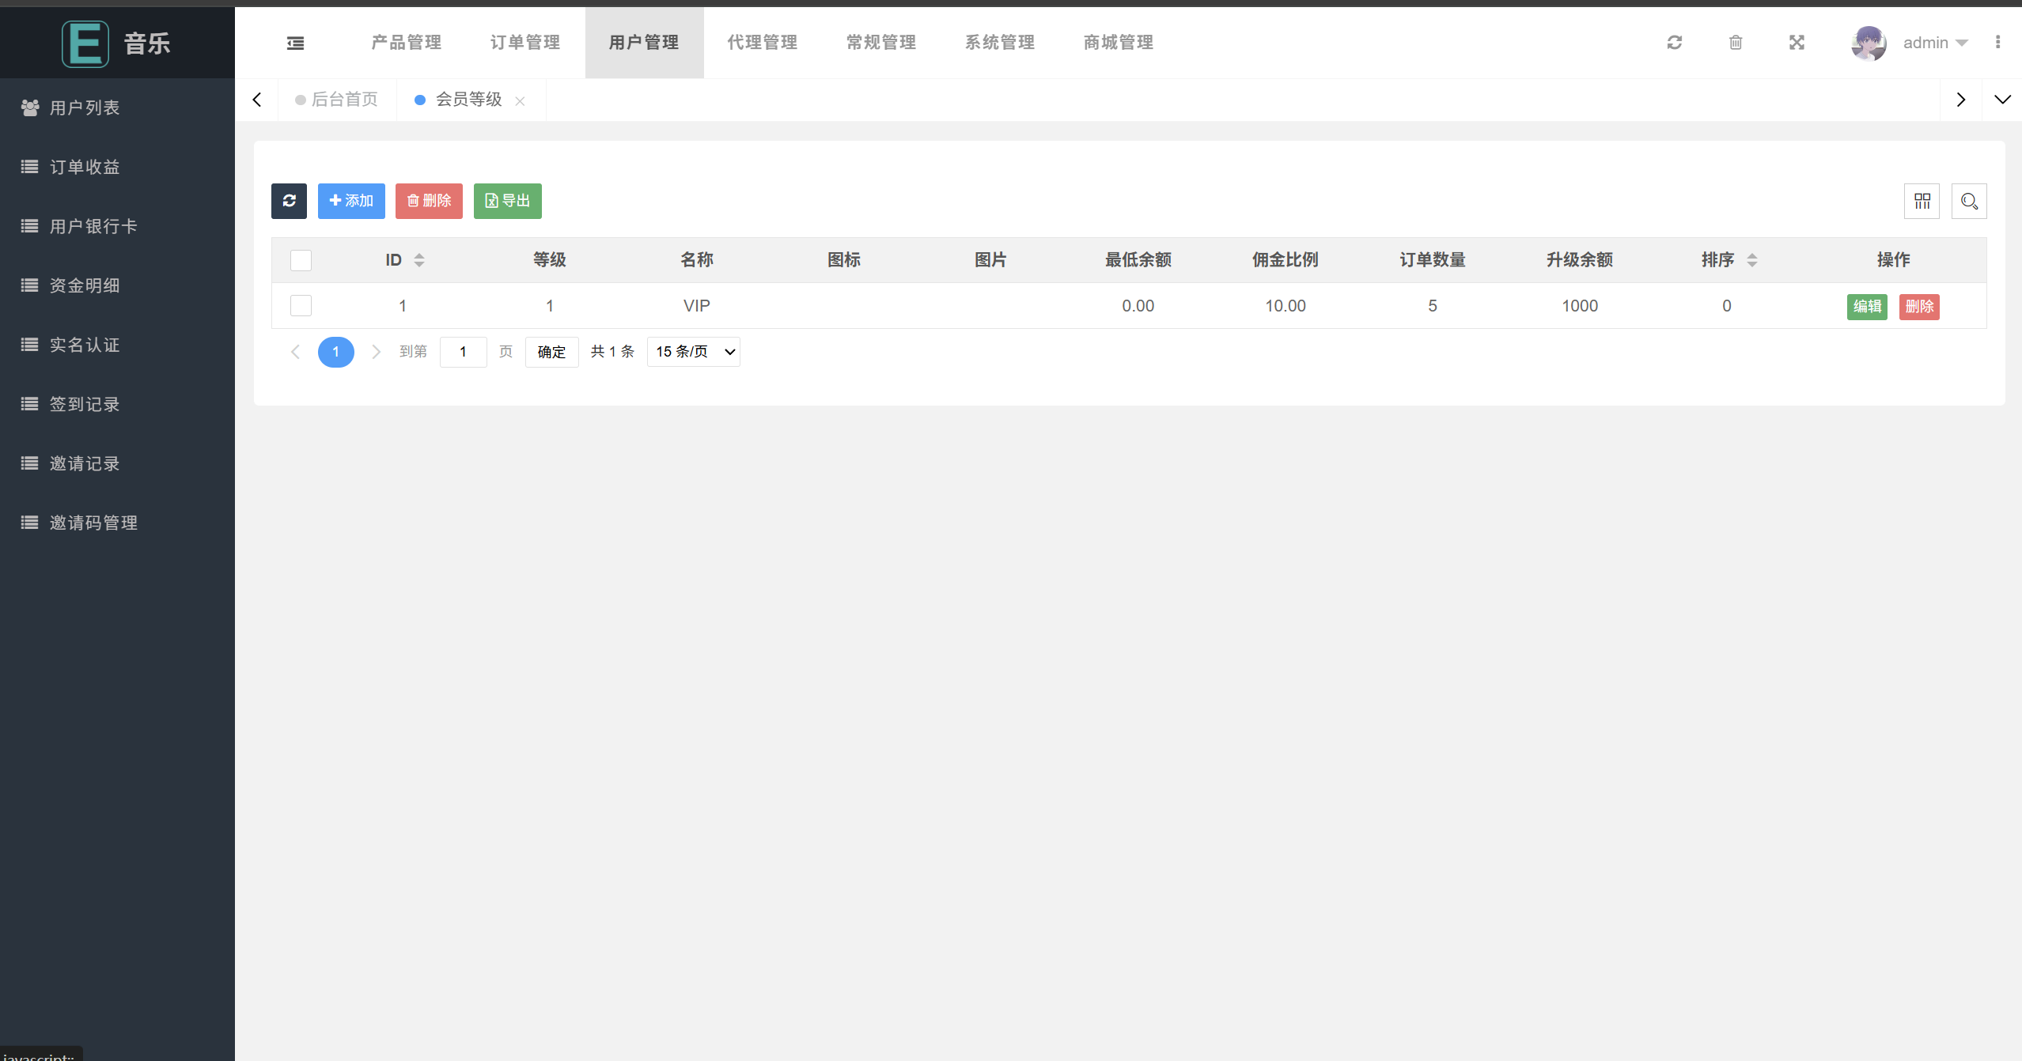Toggle fullscreen with the expand icon
This screenshot has height=1061, width=2022.
coord(1797,43)
